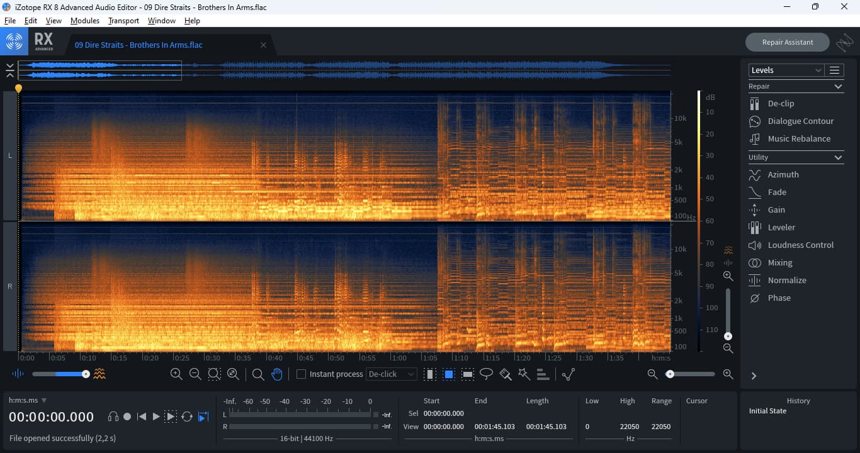Activate the Grab and Drag hand tool
Screen dimensions: 860x453
(x=277, y=374)
